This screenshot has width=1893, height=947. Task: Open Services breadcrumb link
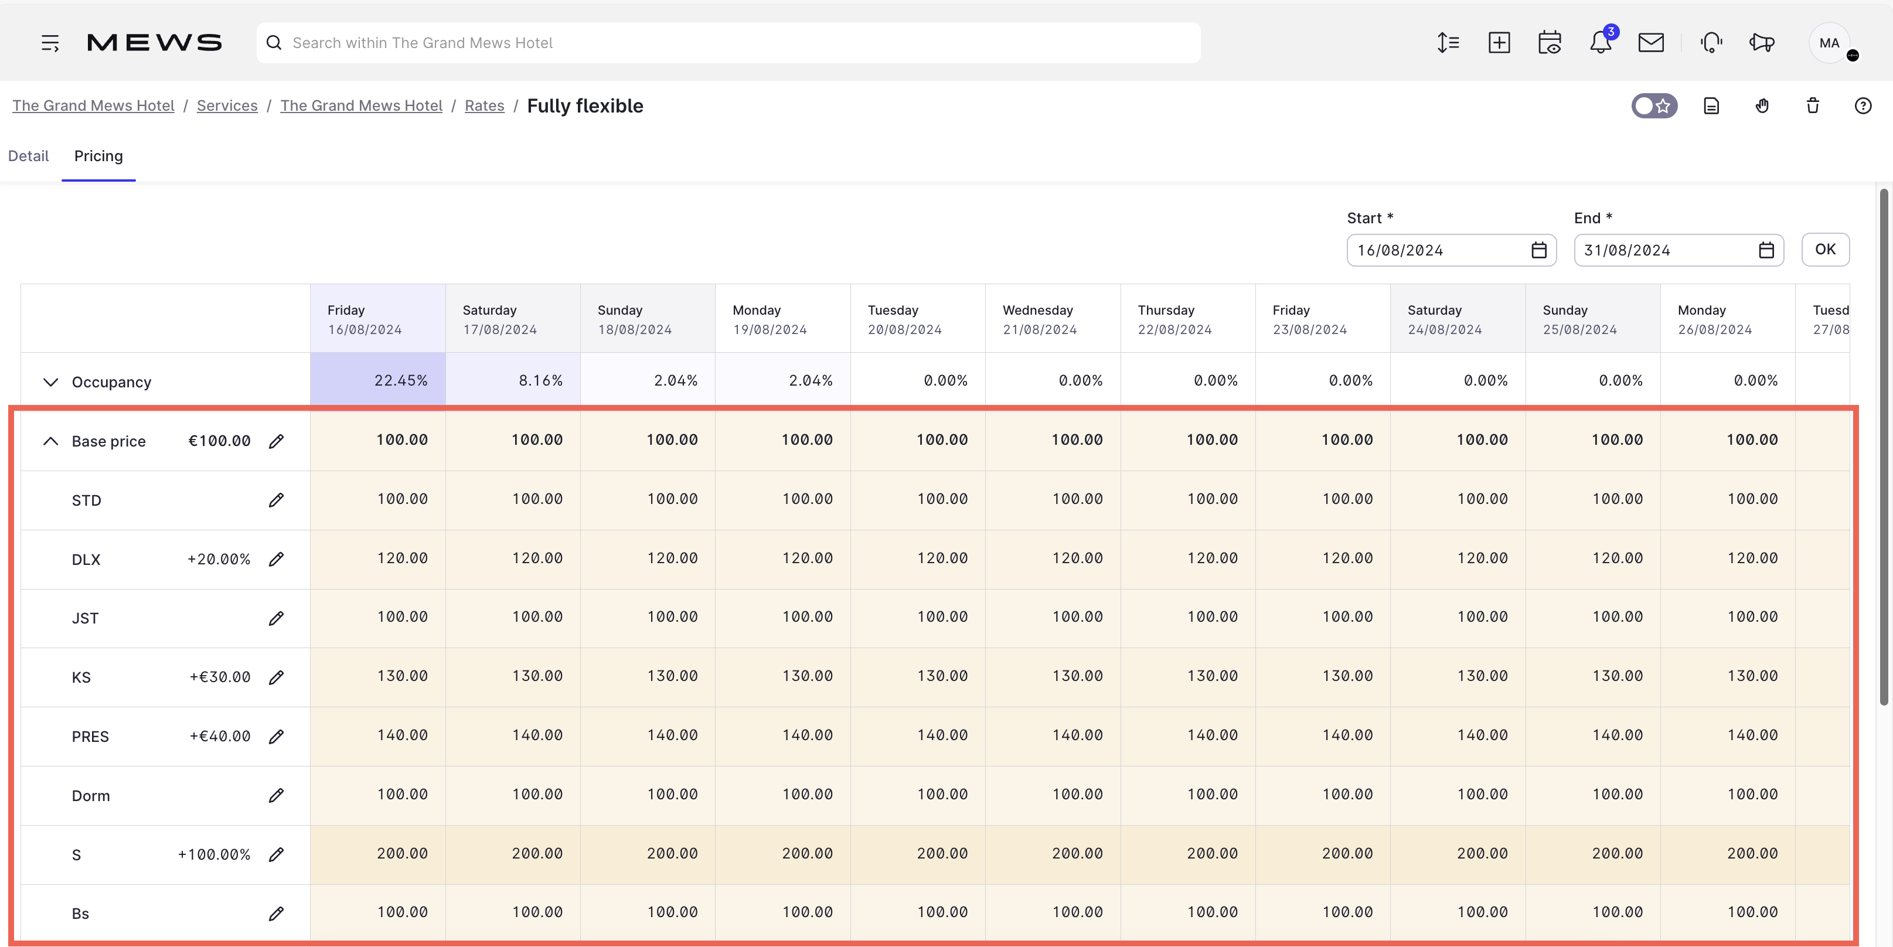pyautogui.click(x=227, y=106)
